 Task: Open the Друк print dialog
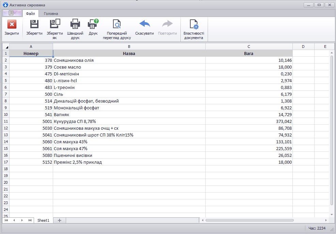click(x=93, y=27)
